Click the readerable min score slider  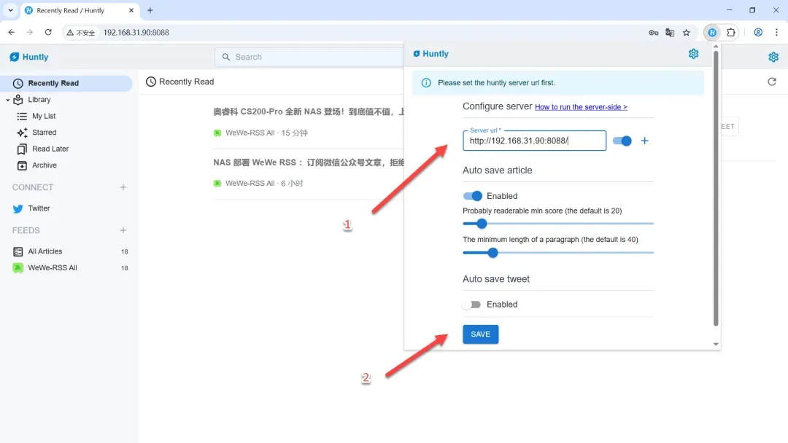(x=558, y=223)
